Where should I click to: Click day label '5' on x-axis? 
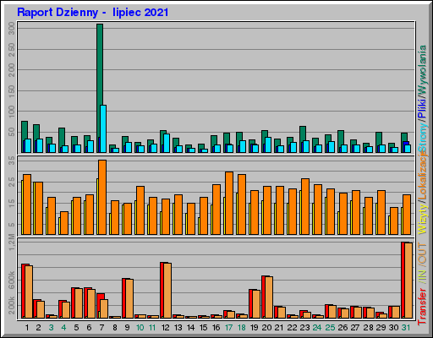pyautogui.click(x=76, y=328)
